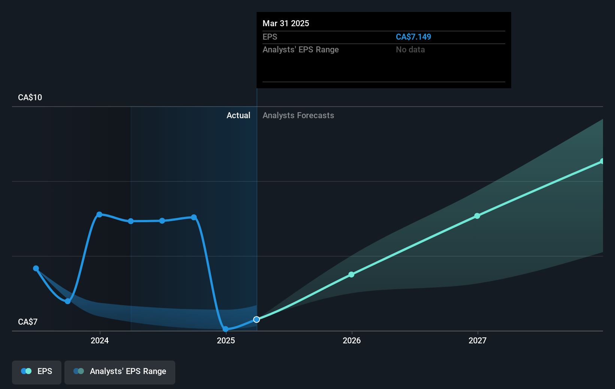This screenshot has height=389, width=615.
Task: Toggle the Analysts' EPS Range legend item
Action: 120,372
